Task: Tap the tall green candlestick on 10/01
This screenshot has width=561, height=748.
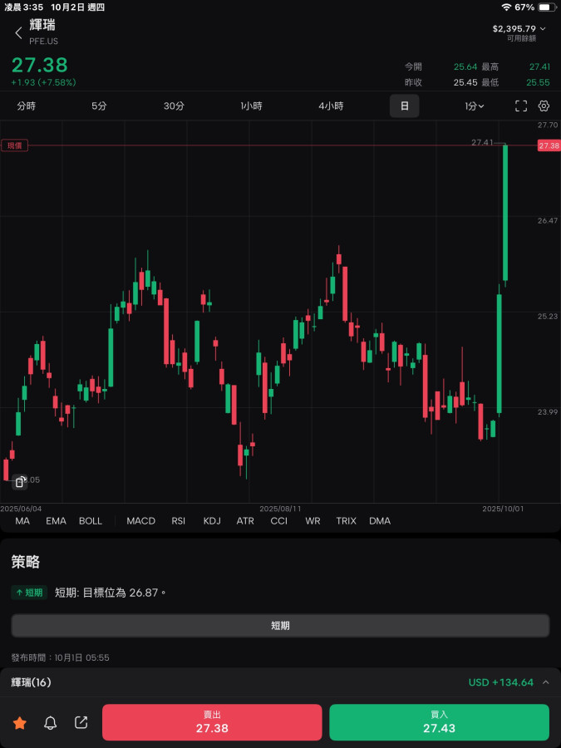Action: tap(505, 214)
